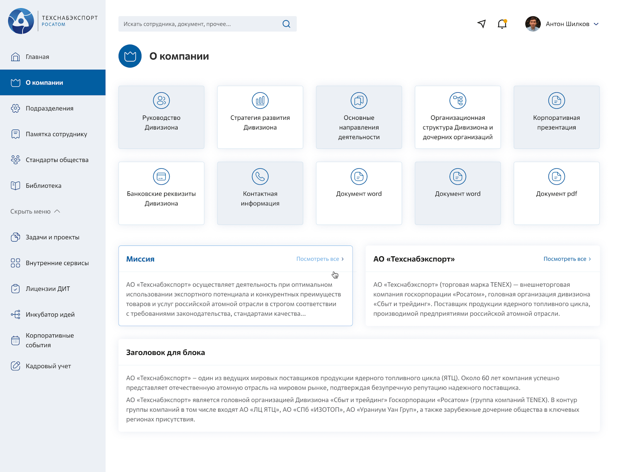Click Посмотреть все in АО «Техснабэкспорт» block
The image size is (618, 472).
click(567, 259)
